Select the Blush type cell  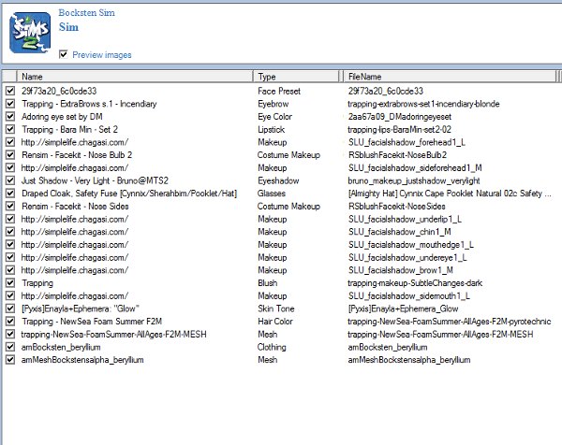click(x=267, y=283)
